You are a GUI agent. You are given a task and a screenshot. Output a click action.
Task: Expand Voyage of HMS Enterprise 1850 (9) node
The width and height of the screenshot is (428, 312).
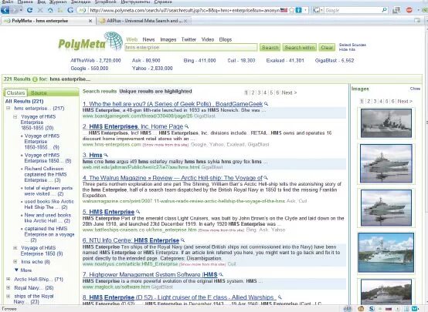pyautogui.click(x=15, y=248)
